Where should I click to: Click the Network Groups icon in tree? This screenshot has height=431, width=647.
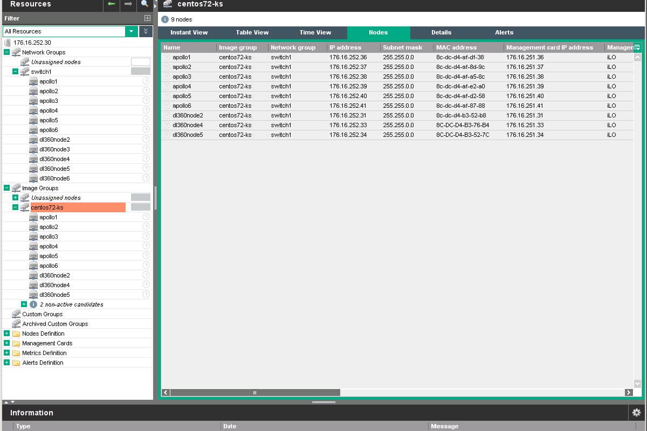tap(16, 52)
